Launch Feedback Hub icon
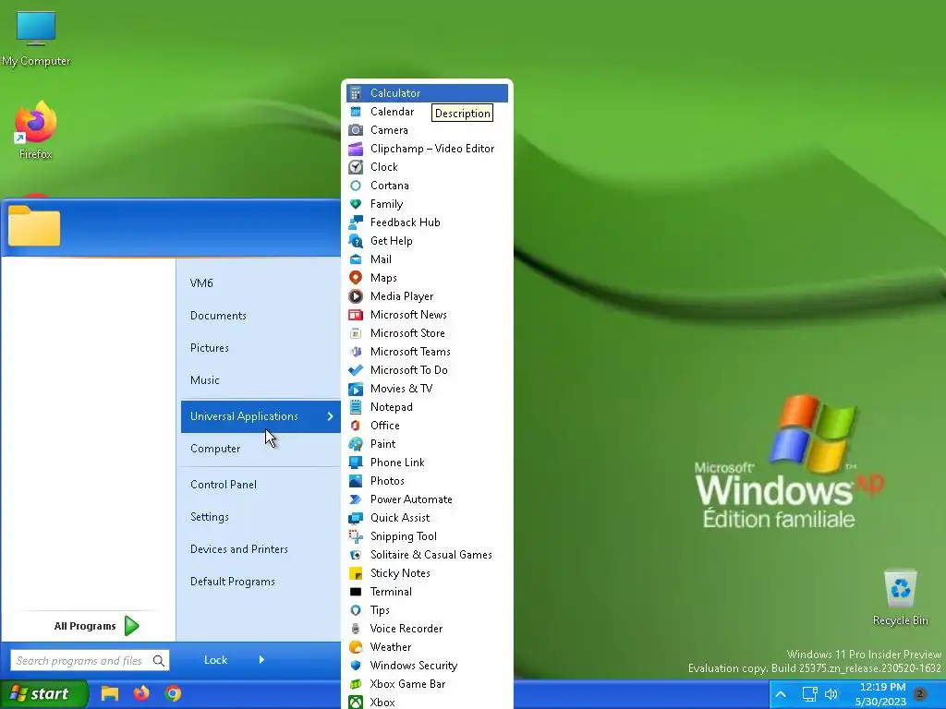The height and width of the screenshot is (709, 946). [356, 222]
